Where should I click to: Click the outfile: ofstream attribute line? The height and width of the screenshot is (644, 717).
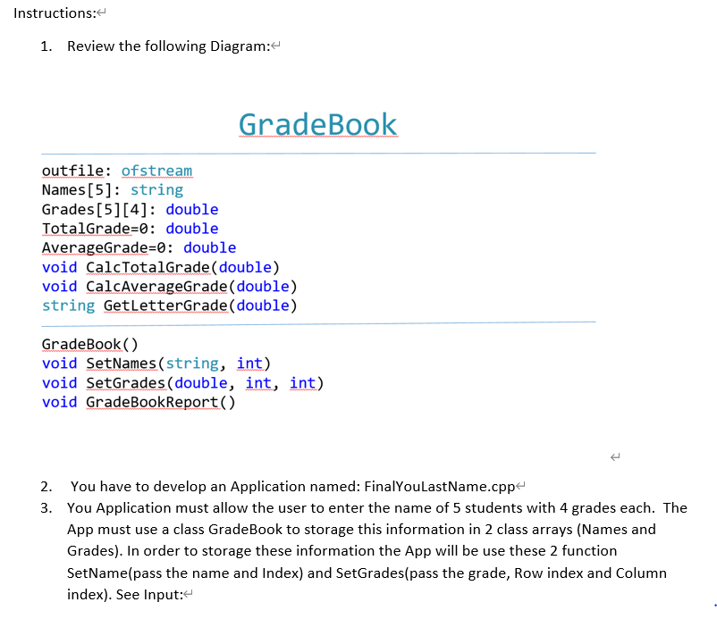[116, 171]
